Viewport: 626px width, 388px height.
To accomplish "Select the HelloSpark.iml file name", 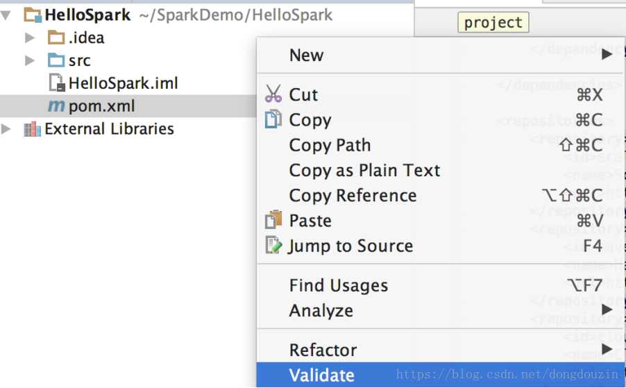I will pyautogui.click(x=124, y=83).
